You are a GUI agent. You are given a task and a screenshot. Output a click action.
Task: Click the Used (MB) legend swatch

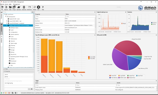89,57
